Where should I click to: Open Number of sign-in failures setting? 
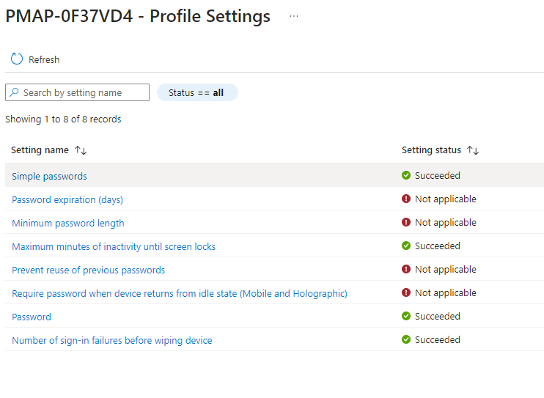click(112, 341)
